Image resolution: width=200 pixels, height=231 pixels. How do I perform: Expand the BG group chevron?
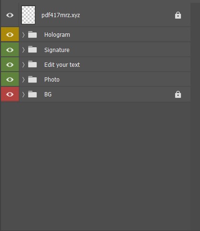[x=23, y=94]
